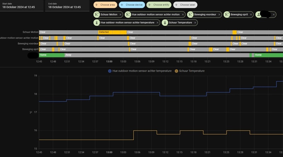The image size is (283, 157).
Task: Toggle Schuur Temperature series in legend
Action: [190, 71]
